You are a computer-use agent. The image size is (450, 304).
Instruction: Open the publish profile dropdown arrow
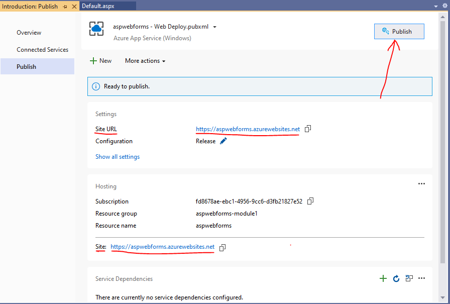pos(214,27)
